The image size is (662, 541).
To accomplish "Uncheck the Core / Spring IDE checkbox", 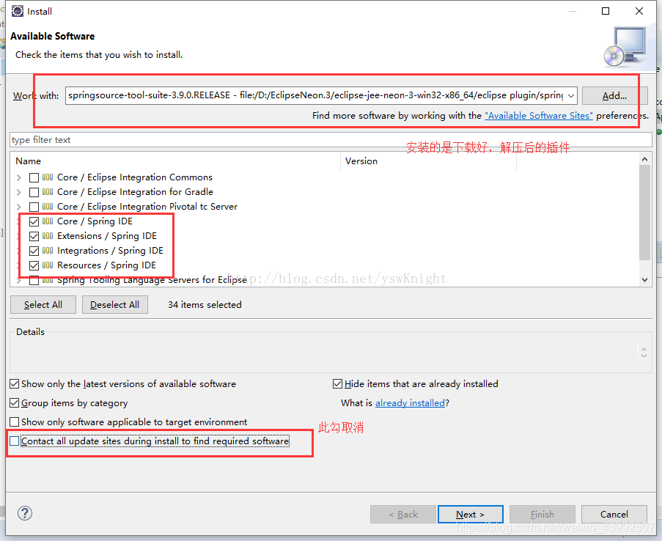I will [34, 221].
